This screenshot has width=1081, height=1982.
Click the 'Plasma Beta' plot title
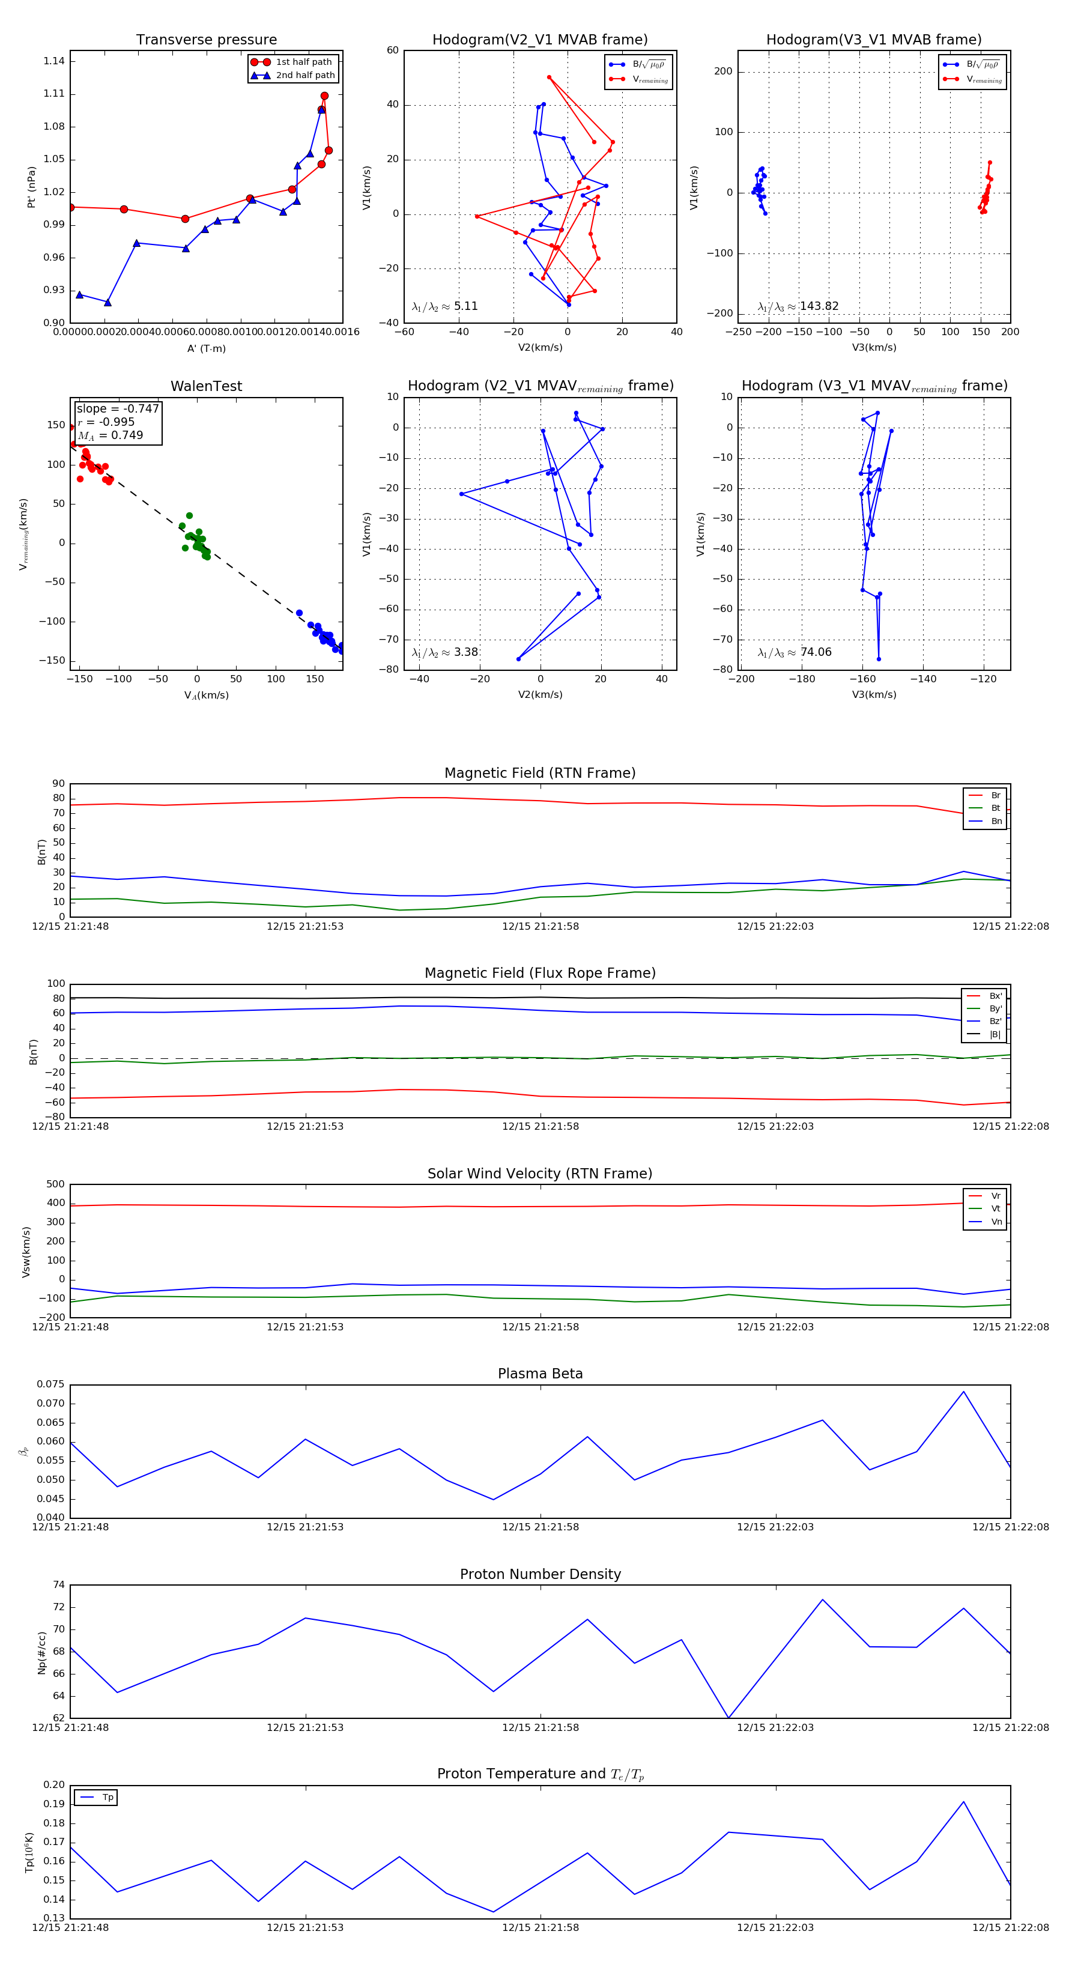[540, 1374]
